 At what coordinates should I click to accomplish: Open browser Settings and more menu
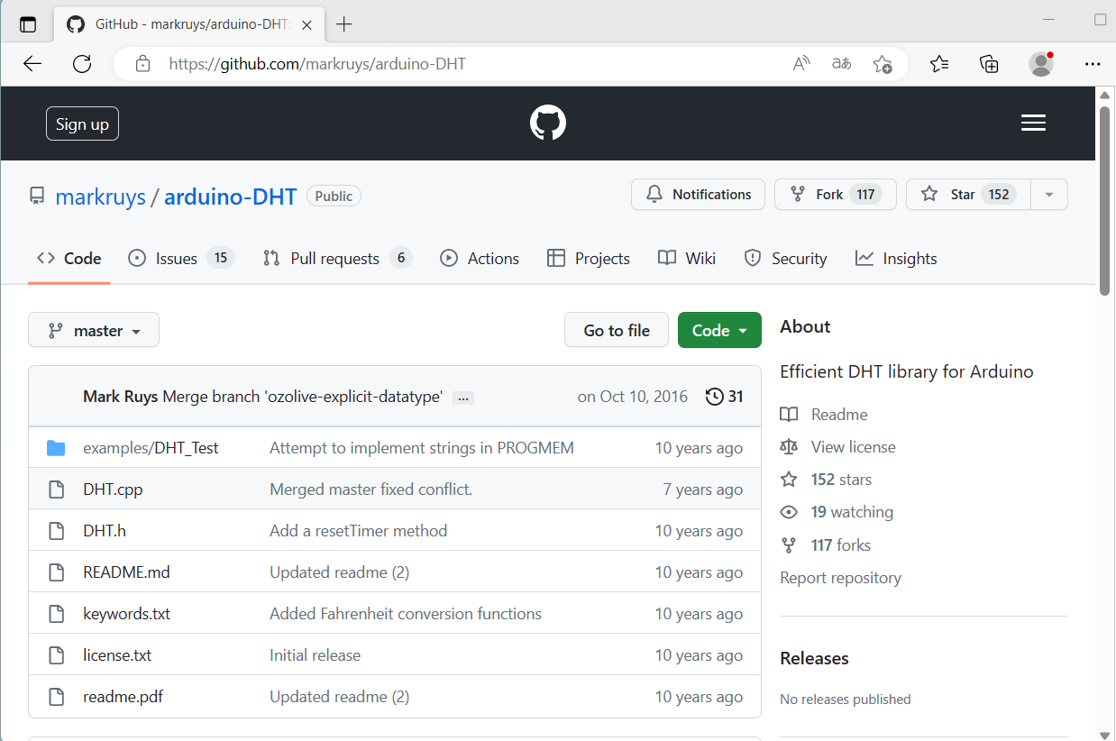(x=1093, y=64)
